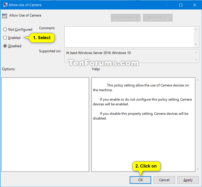
Task: Click the 'Options:' label
Action: [9, 69]
